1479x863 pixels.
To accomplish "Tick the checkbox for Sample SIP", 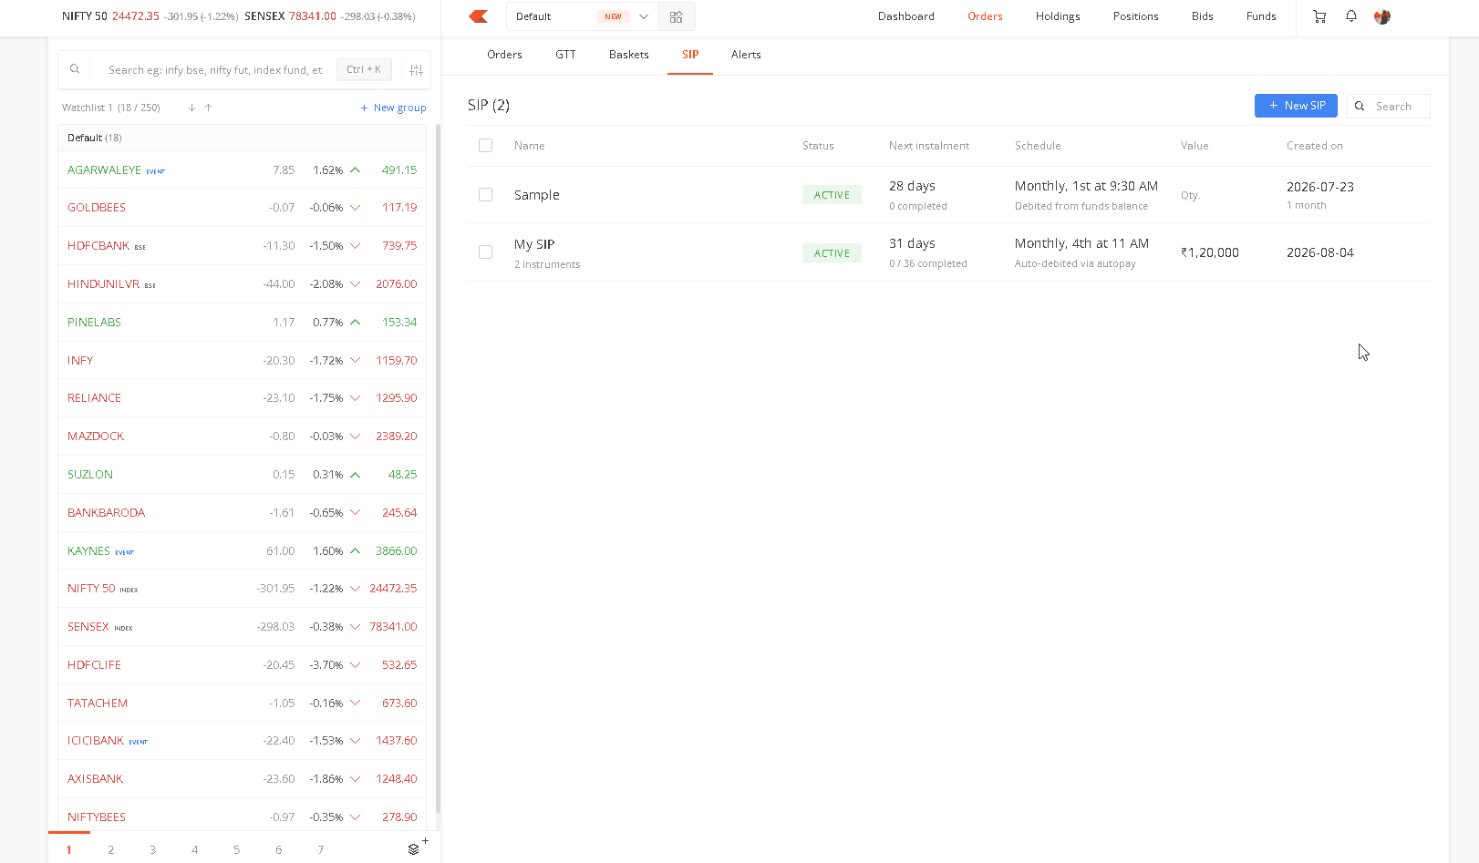I will 485,195.
